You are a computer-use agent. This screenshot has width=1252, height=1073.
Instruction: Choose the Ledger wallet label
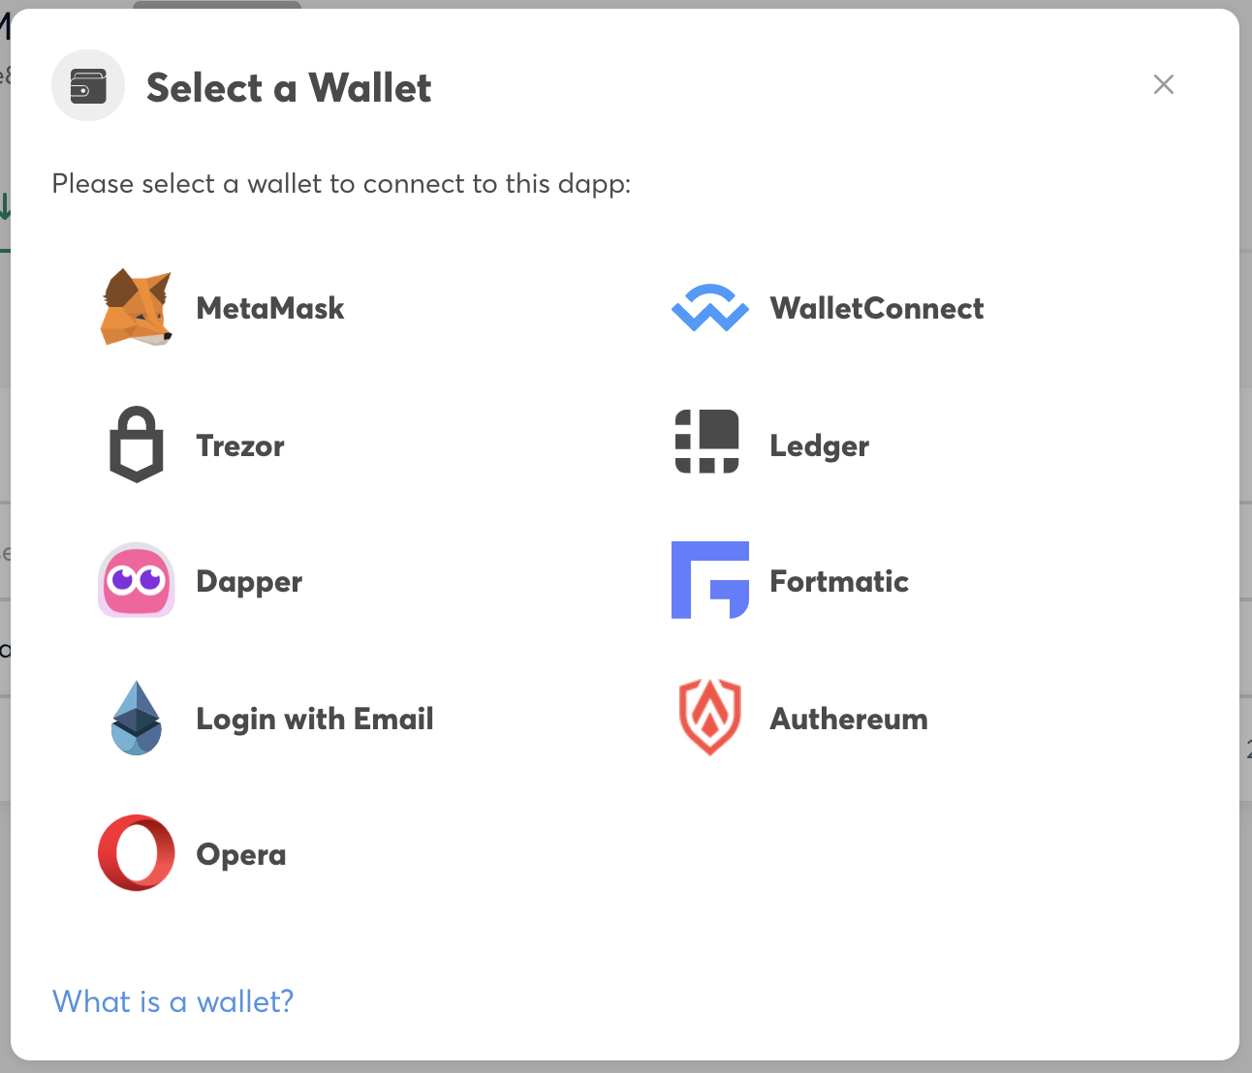[820, 445]
